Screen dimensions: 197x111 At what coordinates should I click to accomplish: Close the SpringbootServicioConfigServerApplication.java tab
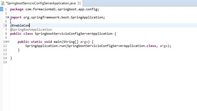coord(79,3)
